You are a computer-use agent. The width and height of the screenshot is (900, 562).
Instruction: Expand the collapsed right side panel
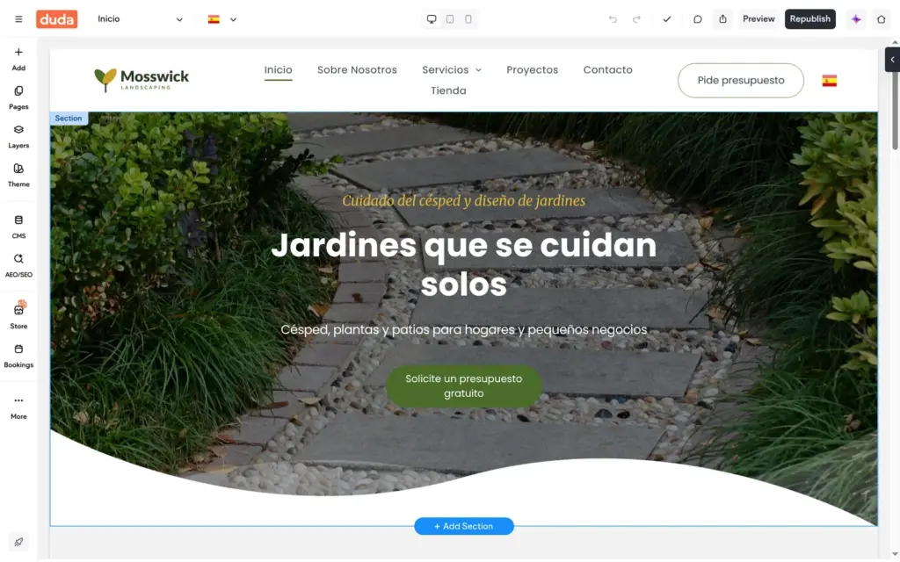tap(892, 60)
